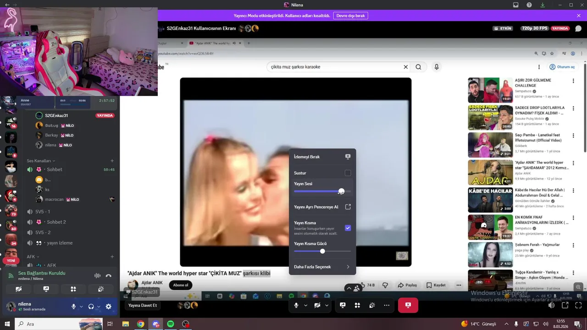The image size is (587, 330).
Task: Click the Yayına Davet Et button
Action: coord(143,305)
